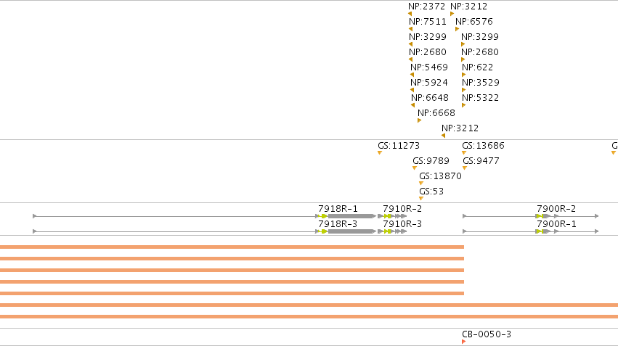This screenshot has height=346, width=618.
Task: Click the right-pointing NP:3212 insertion label
Action: tap(468, 7)
